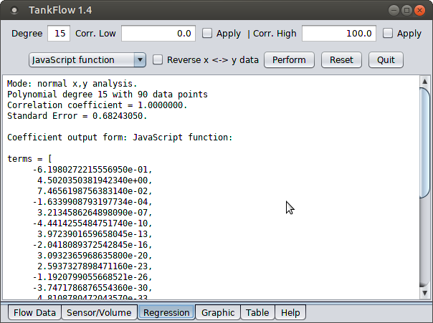Enable the Corr. Low Apply checkbox

point(207,33)
